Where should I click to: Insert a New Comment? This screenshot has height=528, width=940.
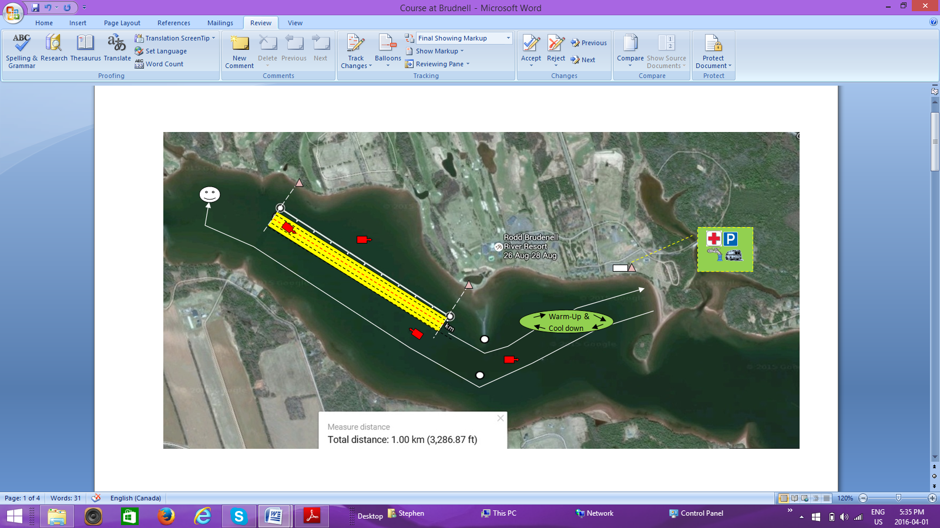click(239, 51)
